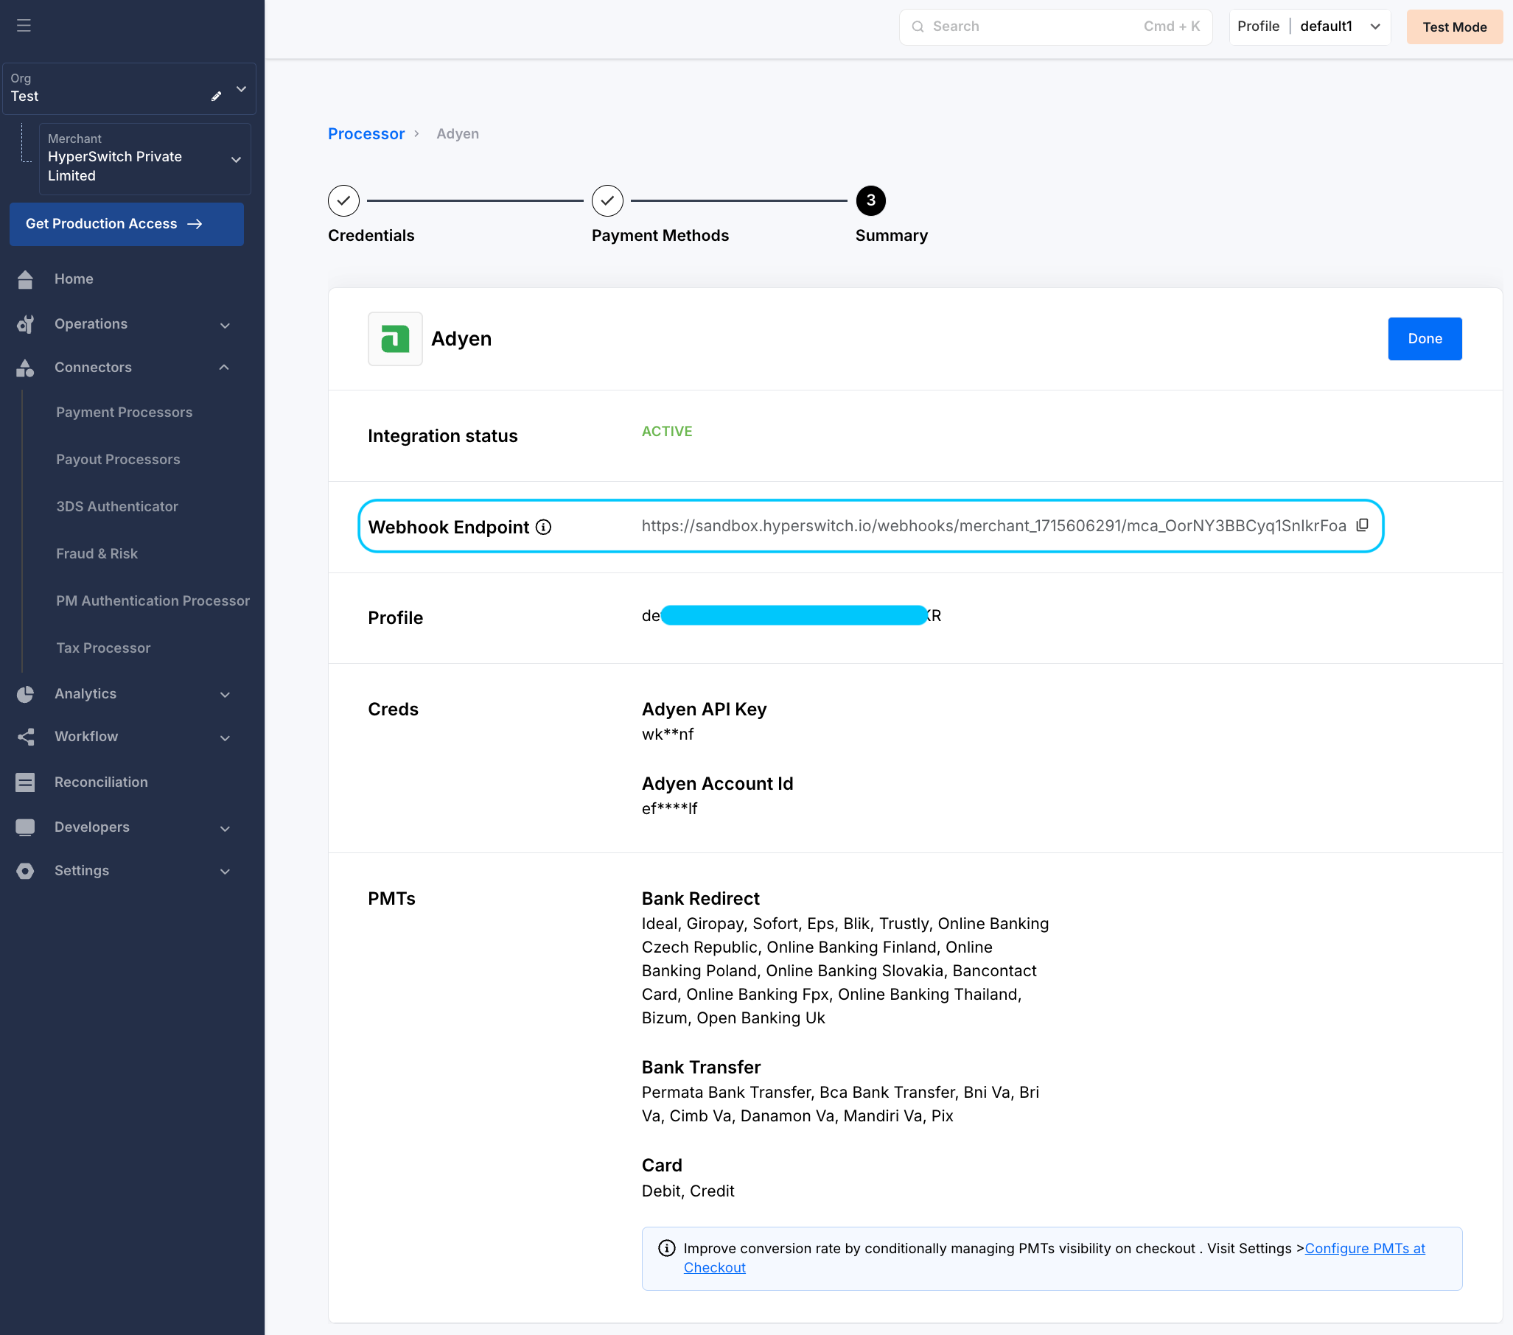Viewport: 1513px width, 1335px height.
Task: Click the Done button
Action: click(1424, 339)
